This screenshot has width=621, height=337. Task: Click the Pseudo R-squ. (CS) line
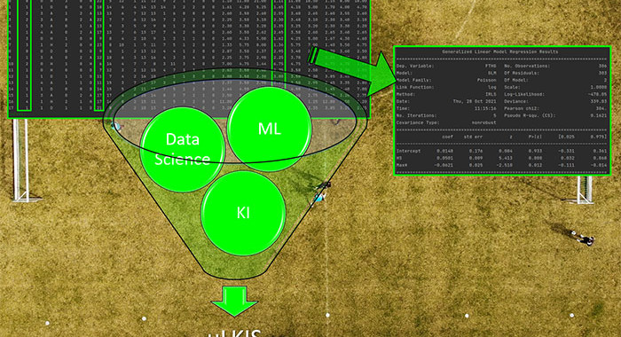click(x=555, y=115)
